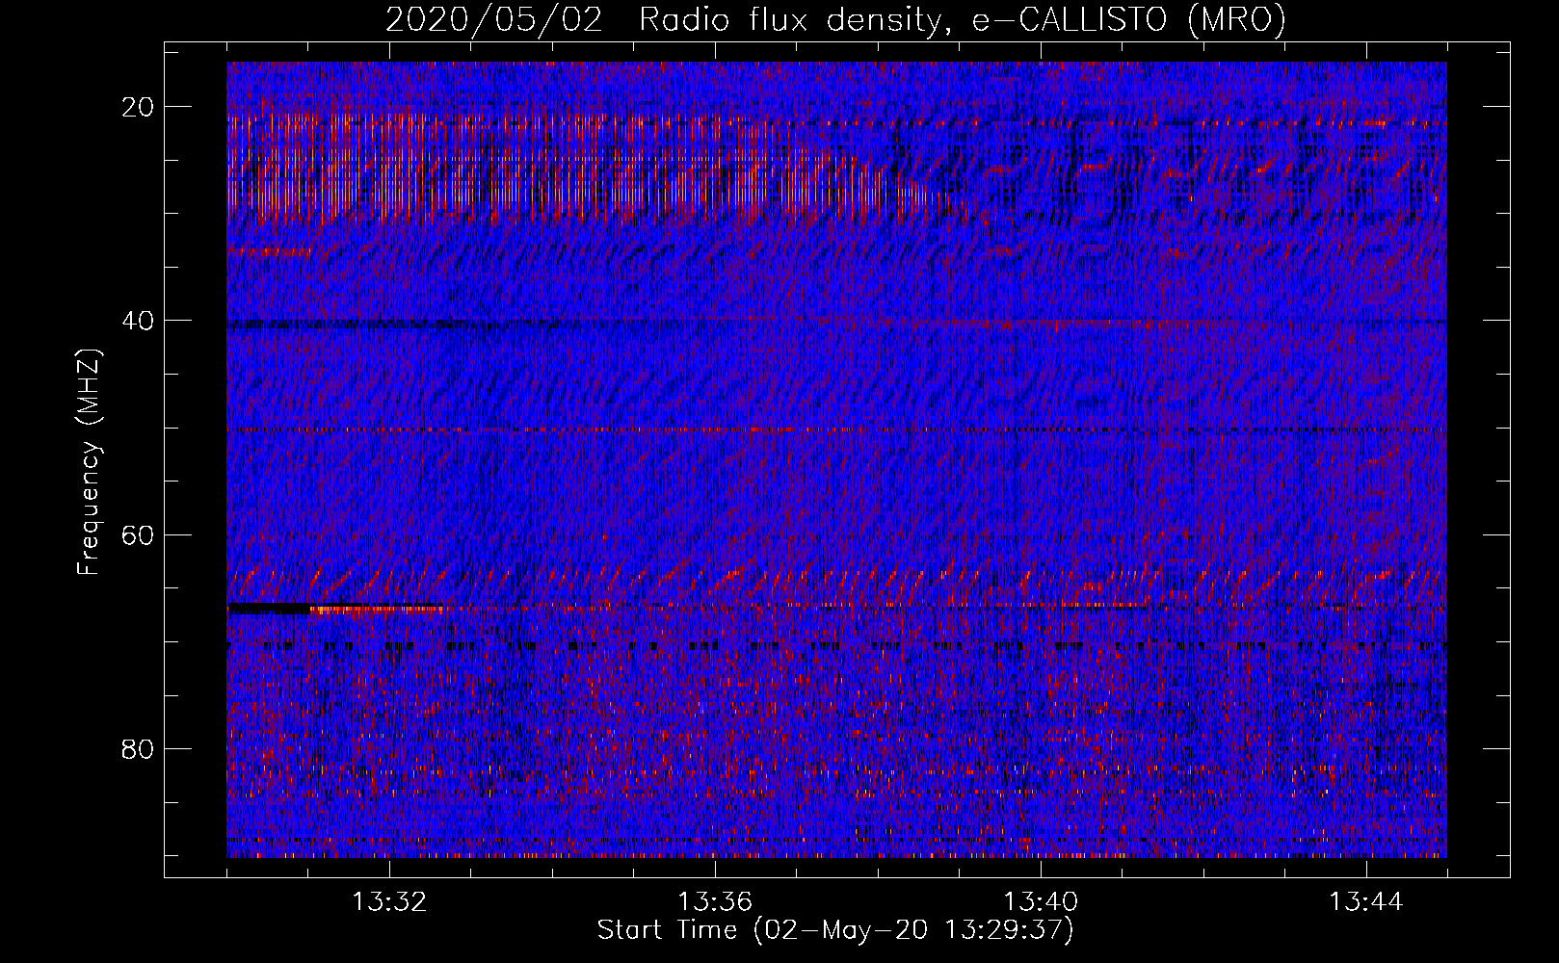Click the 'Frequency (MHZ)' axis label

pos(89,462)
